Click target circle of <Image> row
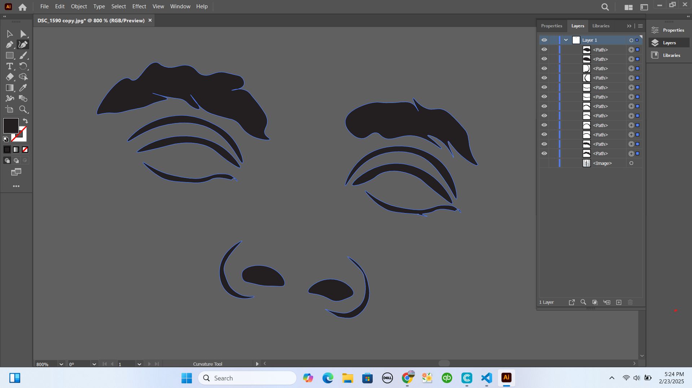 631,163
